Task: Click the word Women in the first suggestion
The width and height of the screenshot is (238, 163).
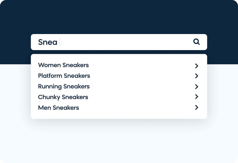Action: pos(49,65)
